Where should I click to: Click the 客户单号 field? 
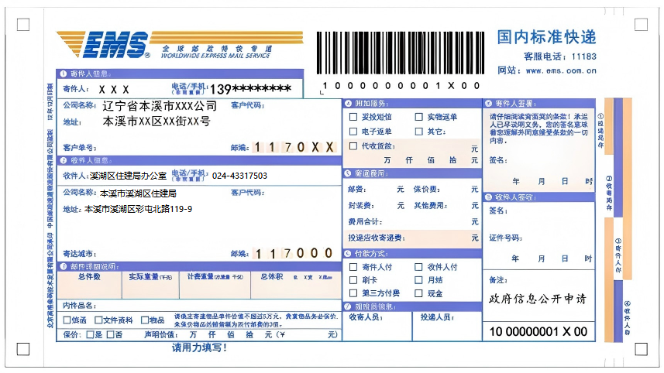[x=144, y=148]
